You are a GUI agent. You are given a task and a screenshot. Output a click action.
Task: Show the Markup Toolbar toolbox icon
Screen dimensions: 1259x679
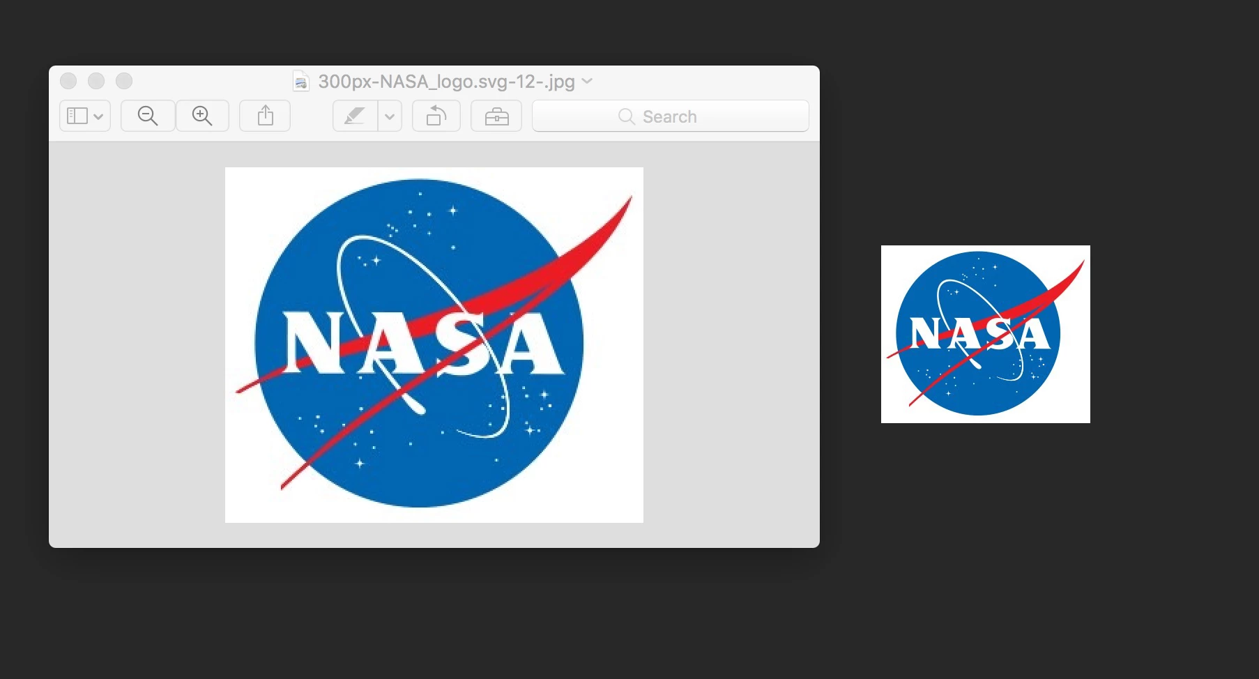click(x=496, y=116)
